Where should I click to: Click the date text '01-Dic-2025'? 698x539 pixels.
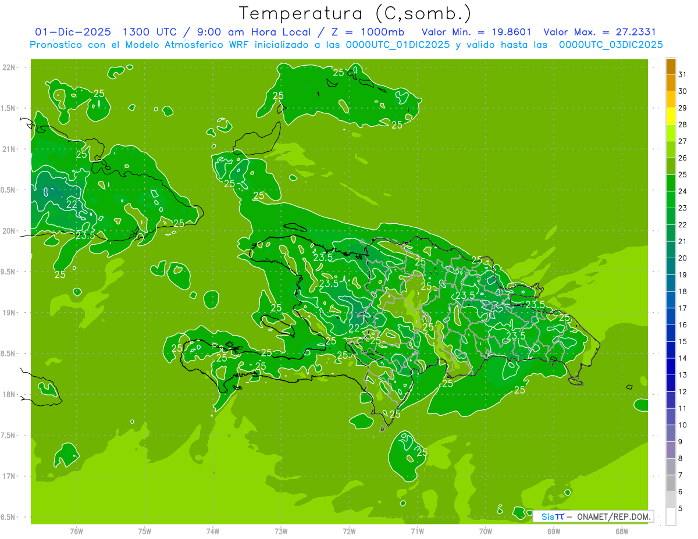(x=72, y=32)
